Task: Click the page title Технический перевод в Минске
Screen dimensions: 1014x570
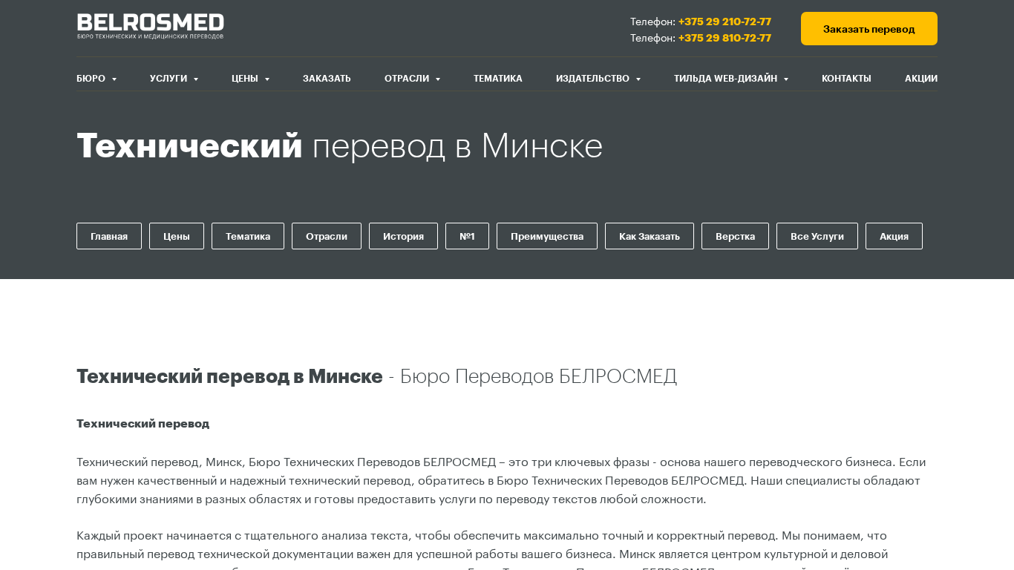Action: [340, 145]
